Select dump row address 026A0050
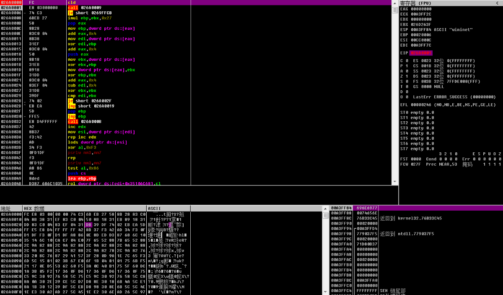This screenshot has width=503, height=295. point(11,240)
